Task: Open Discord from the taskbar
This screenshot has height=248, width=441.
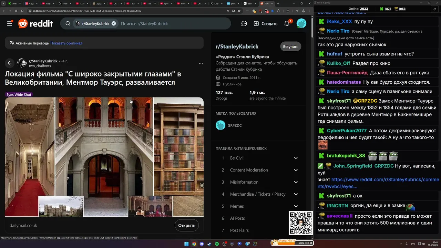Action: (202, 244)
